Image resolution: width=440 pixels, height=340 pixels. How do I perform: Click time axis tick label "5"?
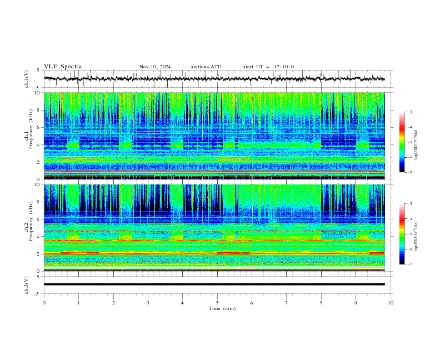217,303
